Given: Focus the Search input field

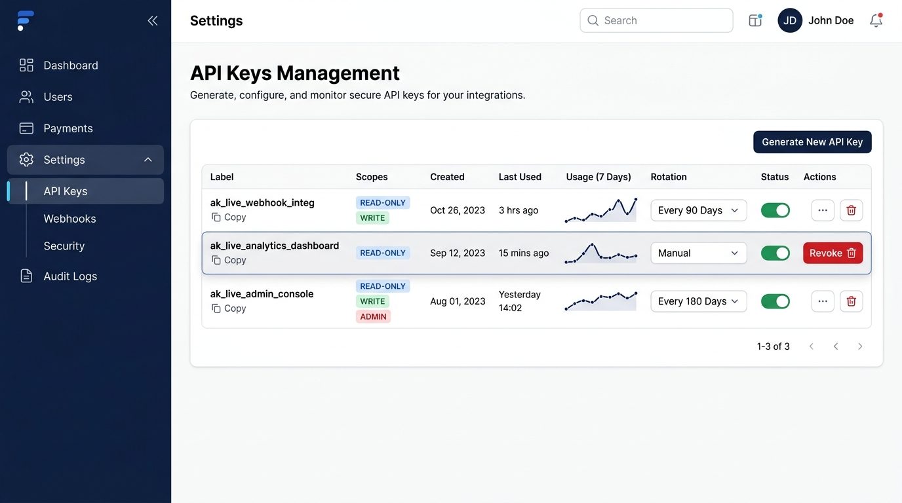Looking at the screenshot, I should 656,20.
